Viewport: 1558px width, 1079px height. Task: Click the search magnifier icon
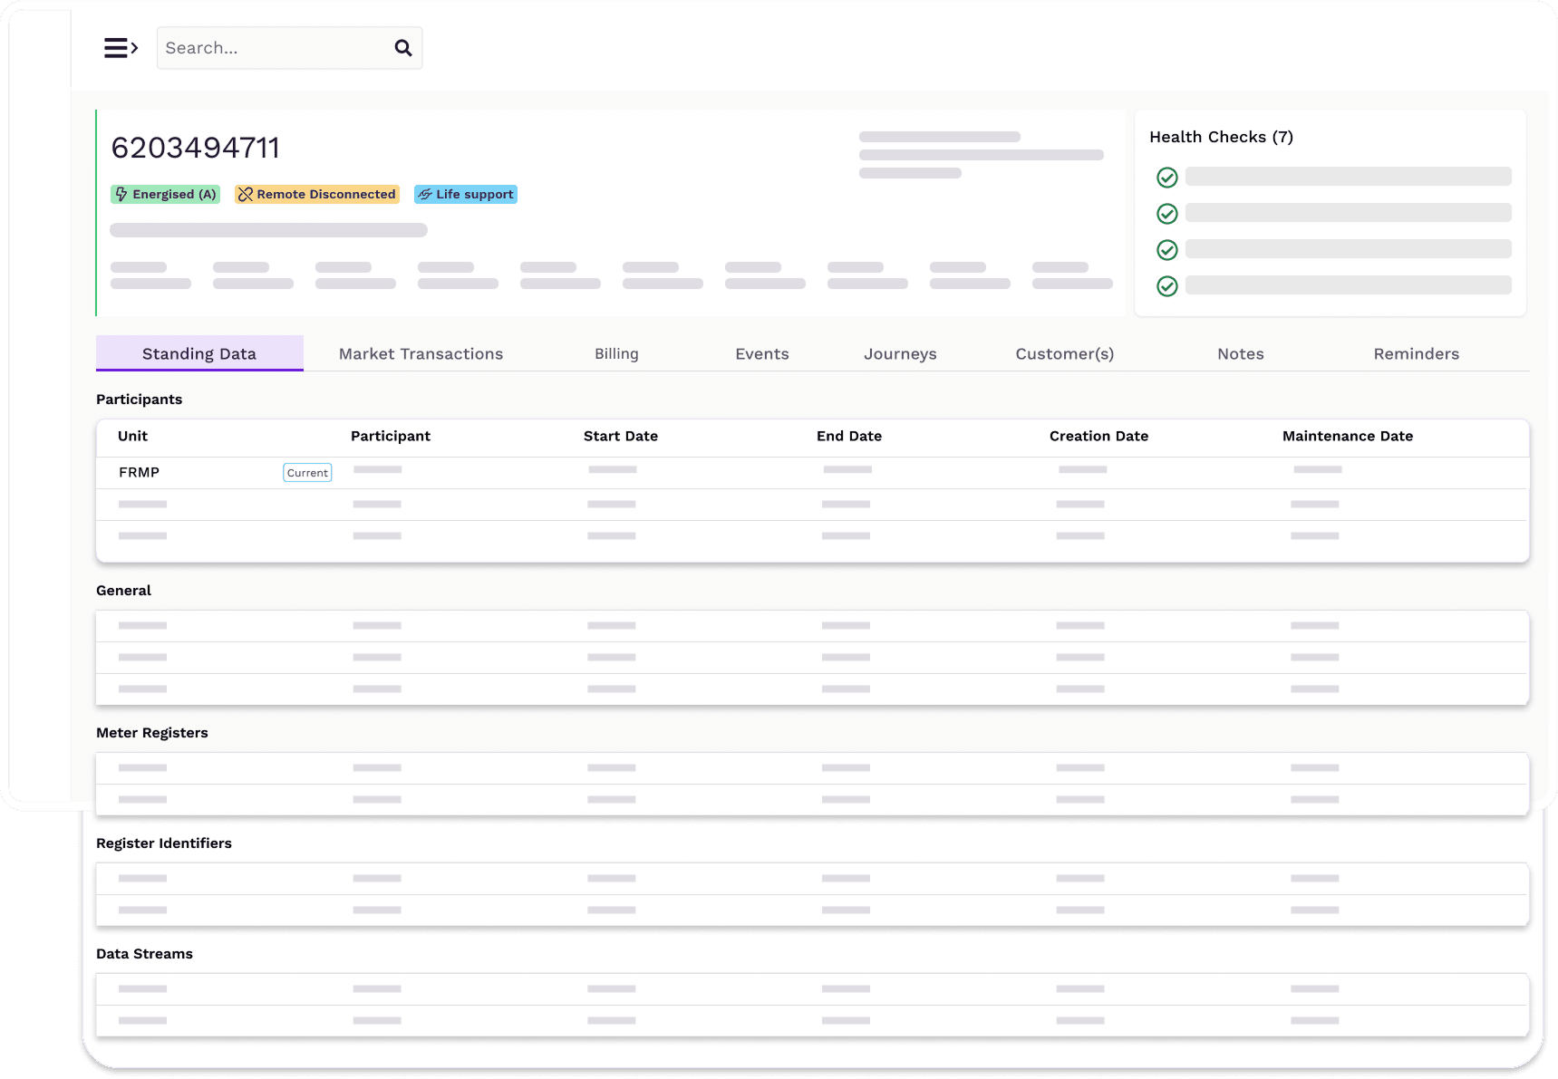[x=402, y=47]
